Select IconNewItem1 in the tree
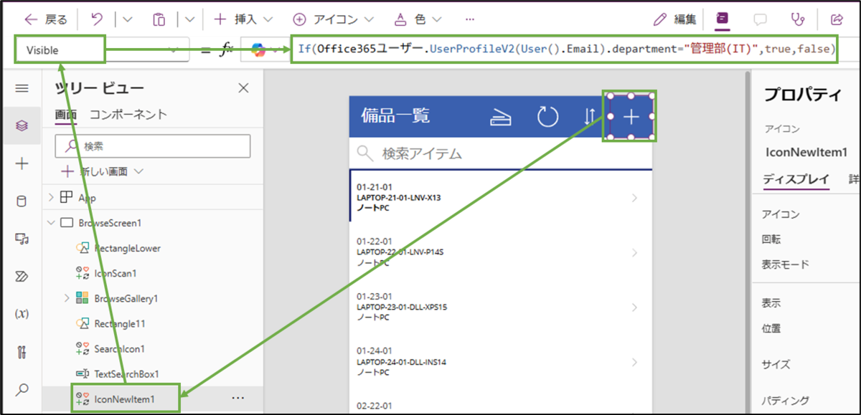The width and height of the screenshot is (861, 415). coord(123,398)
